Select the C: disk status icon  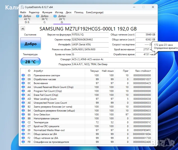pos(38,16)
